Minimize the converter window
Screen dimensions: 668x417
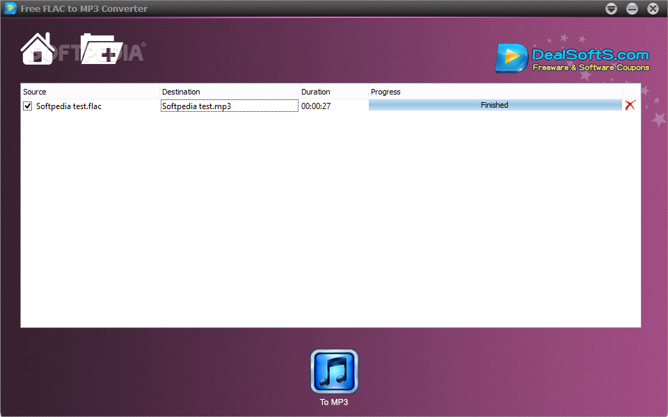[x=633, y=8]
